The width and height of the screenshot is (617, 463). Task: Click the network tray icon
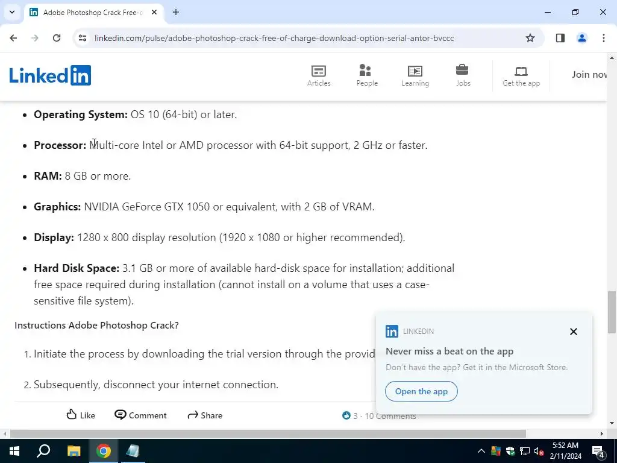(525, 451)
